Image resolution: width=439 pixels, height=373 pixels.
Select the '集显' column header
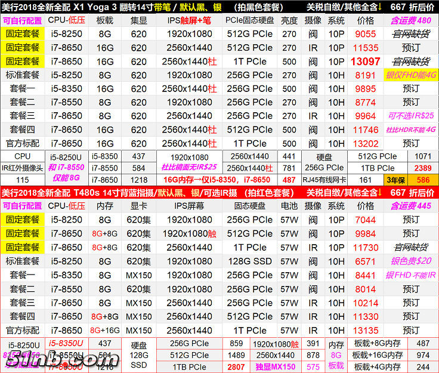138,20
